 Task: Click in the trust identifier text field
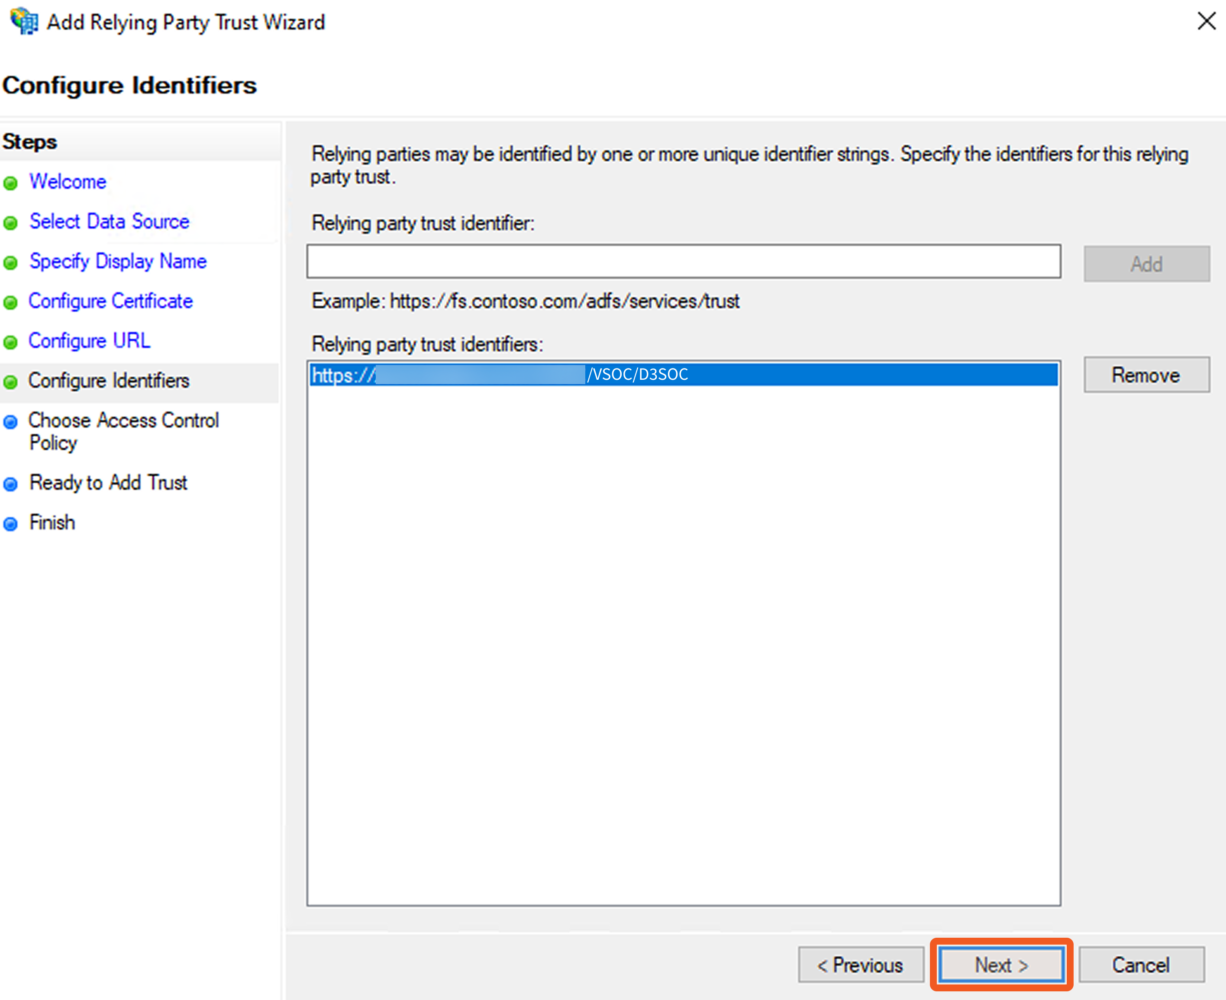point(683,262)
